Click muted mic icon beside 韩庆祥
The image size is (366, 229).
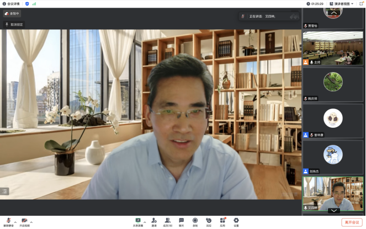(305, 98)
